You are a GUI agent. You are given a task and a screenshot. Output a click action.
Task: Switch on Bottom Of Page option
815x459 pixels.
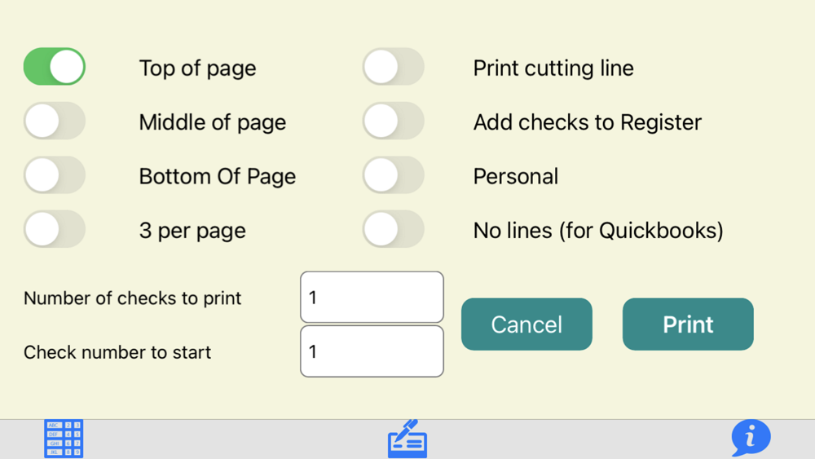click(55, 175)
